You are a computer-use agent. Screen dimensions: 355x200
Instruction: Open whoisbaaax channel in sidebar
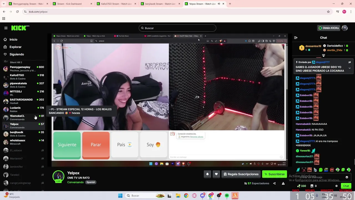pos(24,142)
